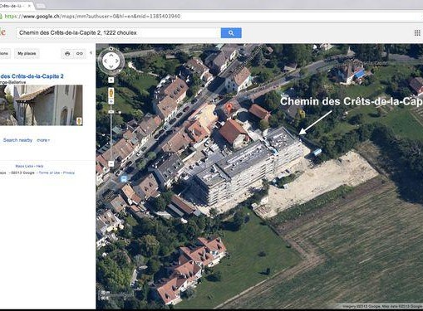The height and width of the screenshot is (311, 423).
Task: Click the chain link share icon
Action: click(80, 54)
